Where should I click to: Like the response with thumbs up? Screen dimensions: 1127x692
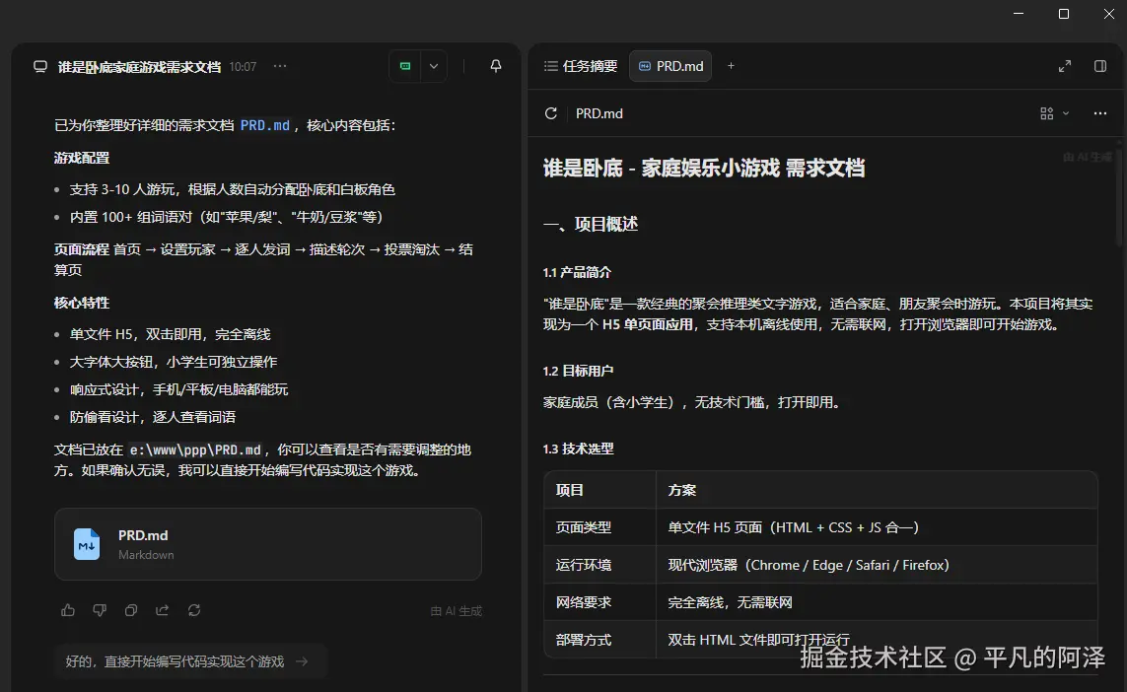[68, 610]
